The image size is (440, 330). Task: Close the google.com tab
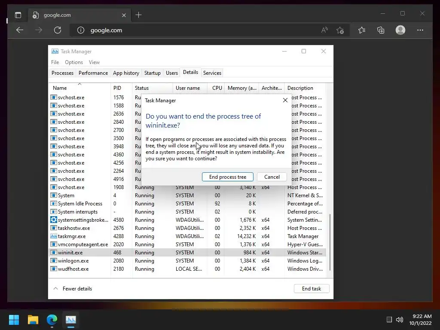[124, 15]
